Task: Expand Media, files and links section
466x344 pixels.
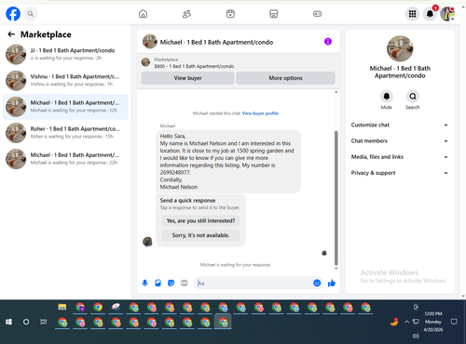Action: click(x=400, y=157)
